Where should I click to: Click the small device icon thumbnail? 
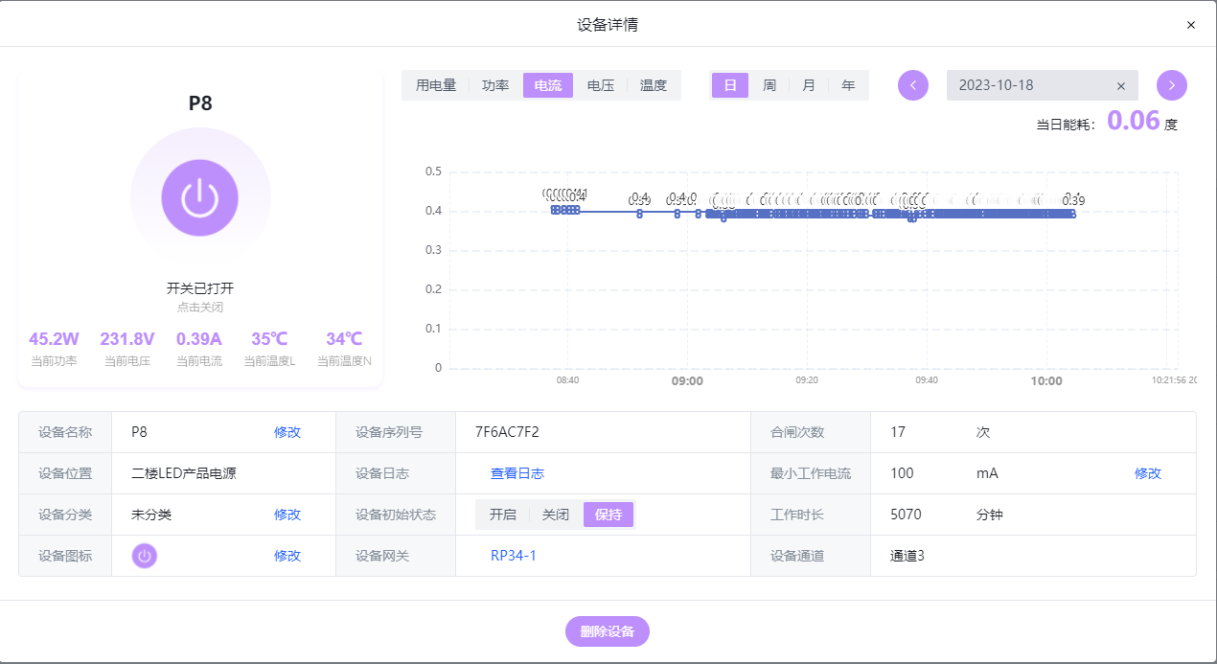[x=145, y=556]
